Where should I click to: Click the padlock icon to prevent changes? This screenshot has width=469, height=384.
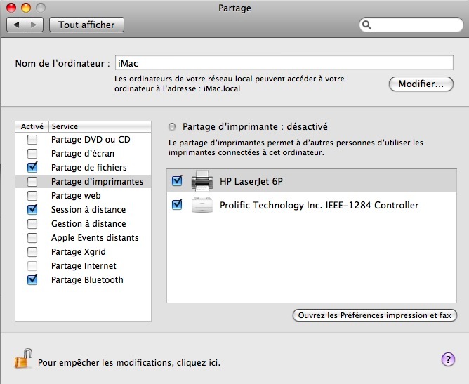(22, 360)
